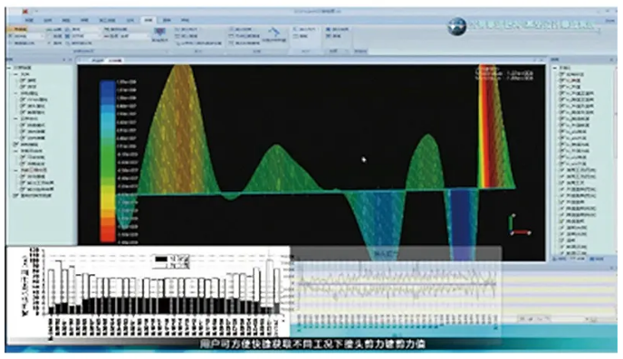Click the XYZ axis triad in viewport
The height and width of the screenshot is (359, 623).
[x=519, y=225]
